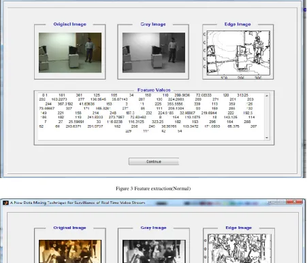
Task: Click feature value '72.08333'
Action: click(x=204, y=95)
